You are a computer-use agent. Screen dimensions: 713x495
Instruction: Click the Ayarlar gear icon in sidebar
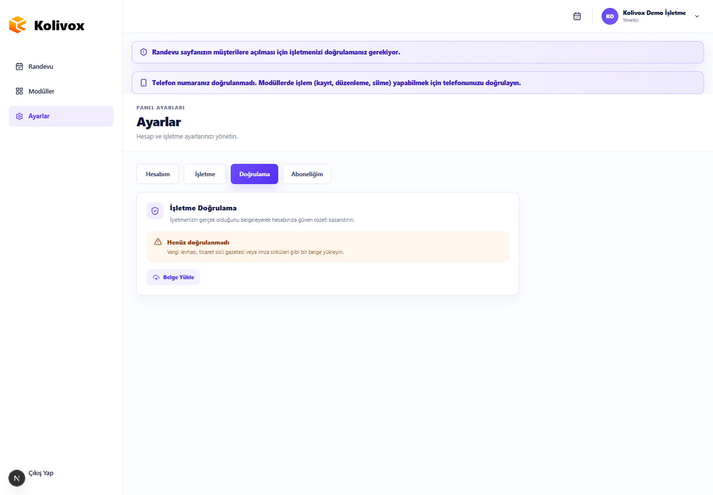click(19, 116)
